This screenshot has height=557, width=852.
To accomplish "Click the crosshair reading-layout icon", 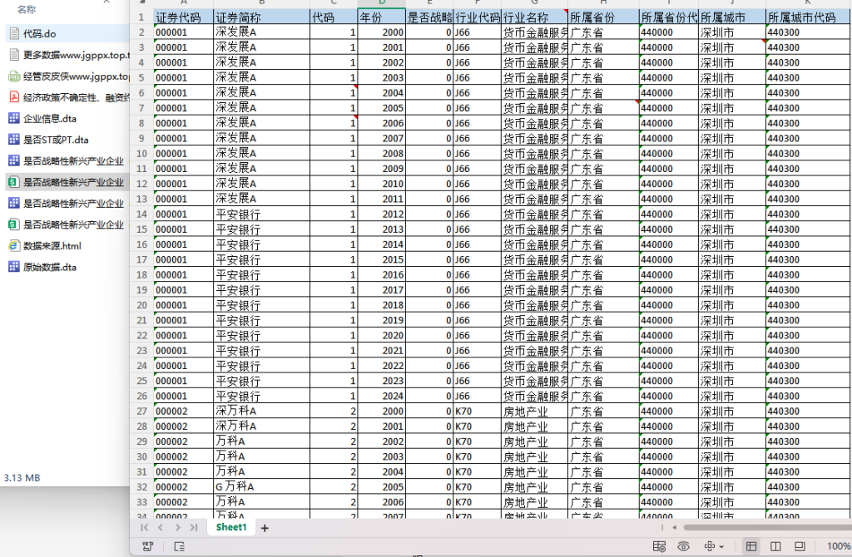I will pyautogui.click(x=709, y=547).
